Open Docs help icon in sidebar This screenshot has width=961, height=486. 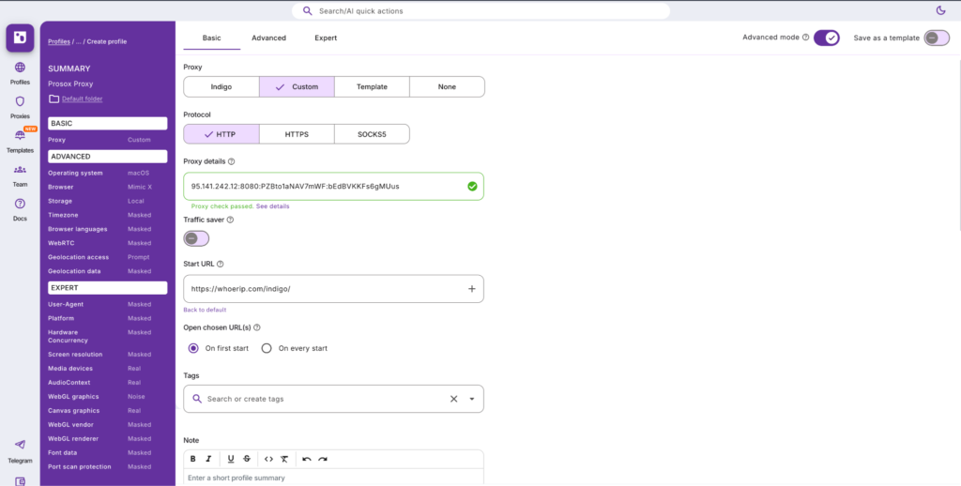coord(20,208)
